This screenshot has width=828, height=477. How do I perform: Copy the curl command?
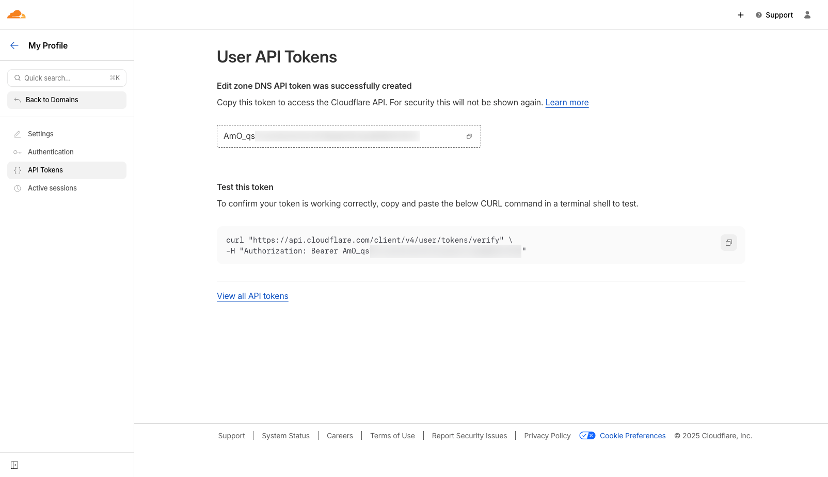729,243
